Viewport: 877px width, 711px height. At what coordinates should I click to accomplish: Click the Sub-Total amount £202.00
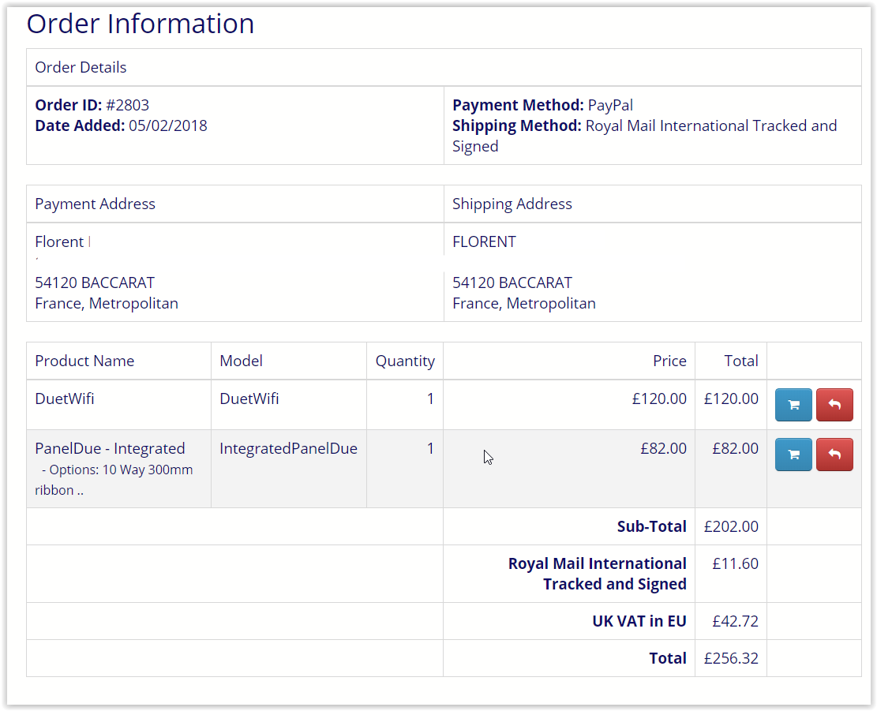pos(731,526)
